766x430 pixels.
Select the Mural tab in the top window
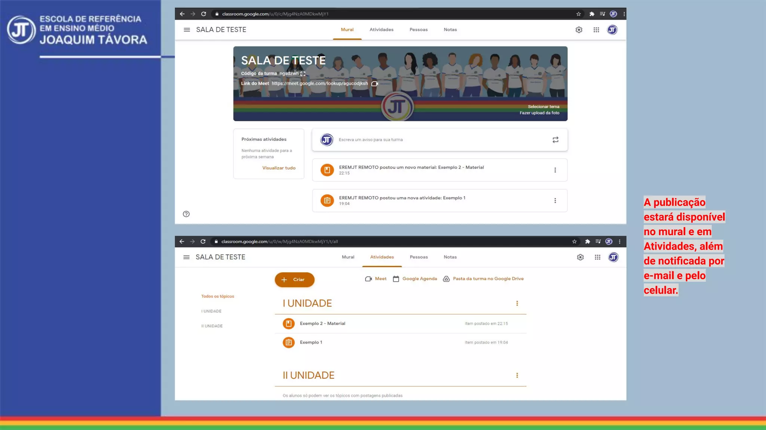(347, 29)
